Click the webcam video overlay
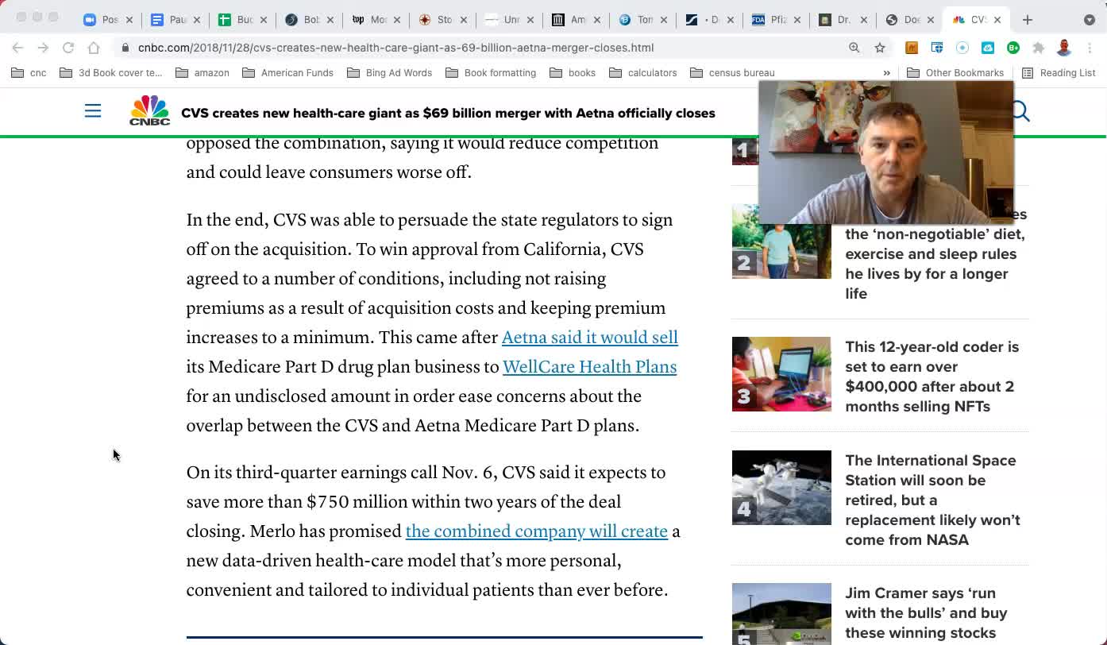This screenshot has width=1107, height=645. pyautogui.click(x=886, y=152)
